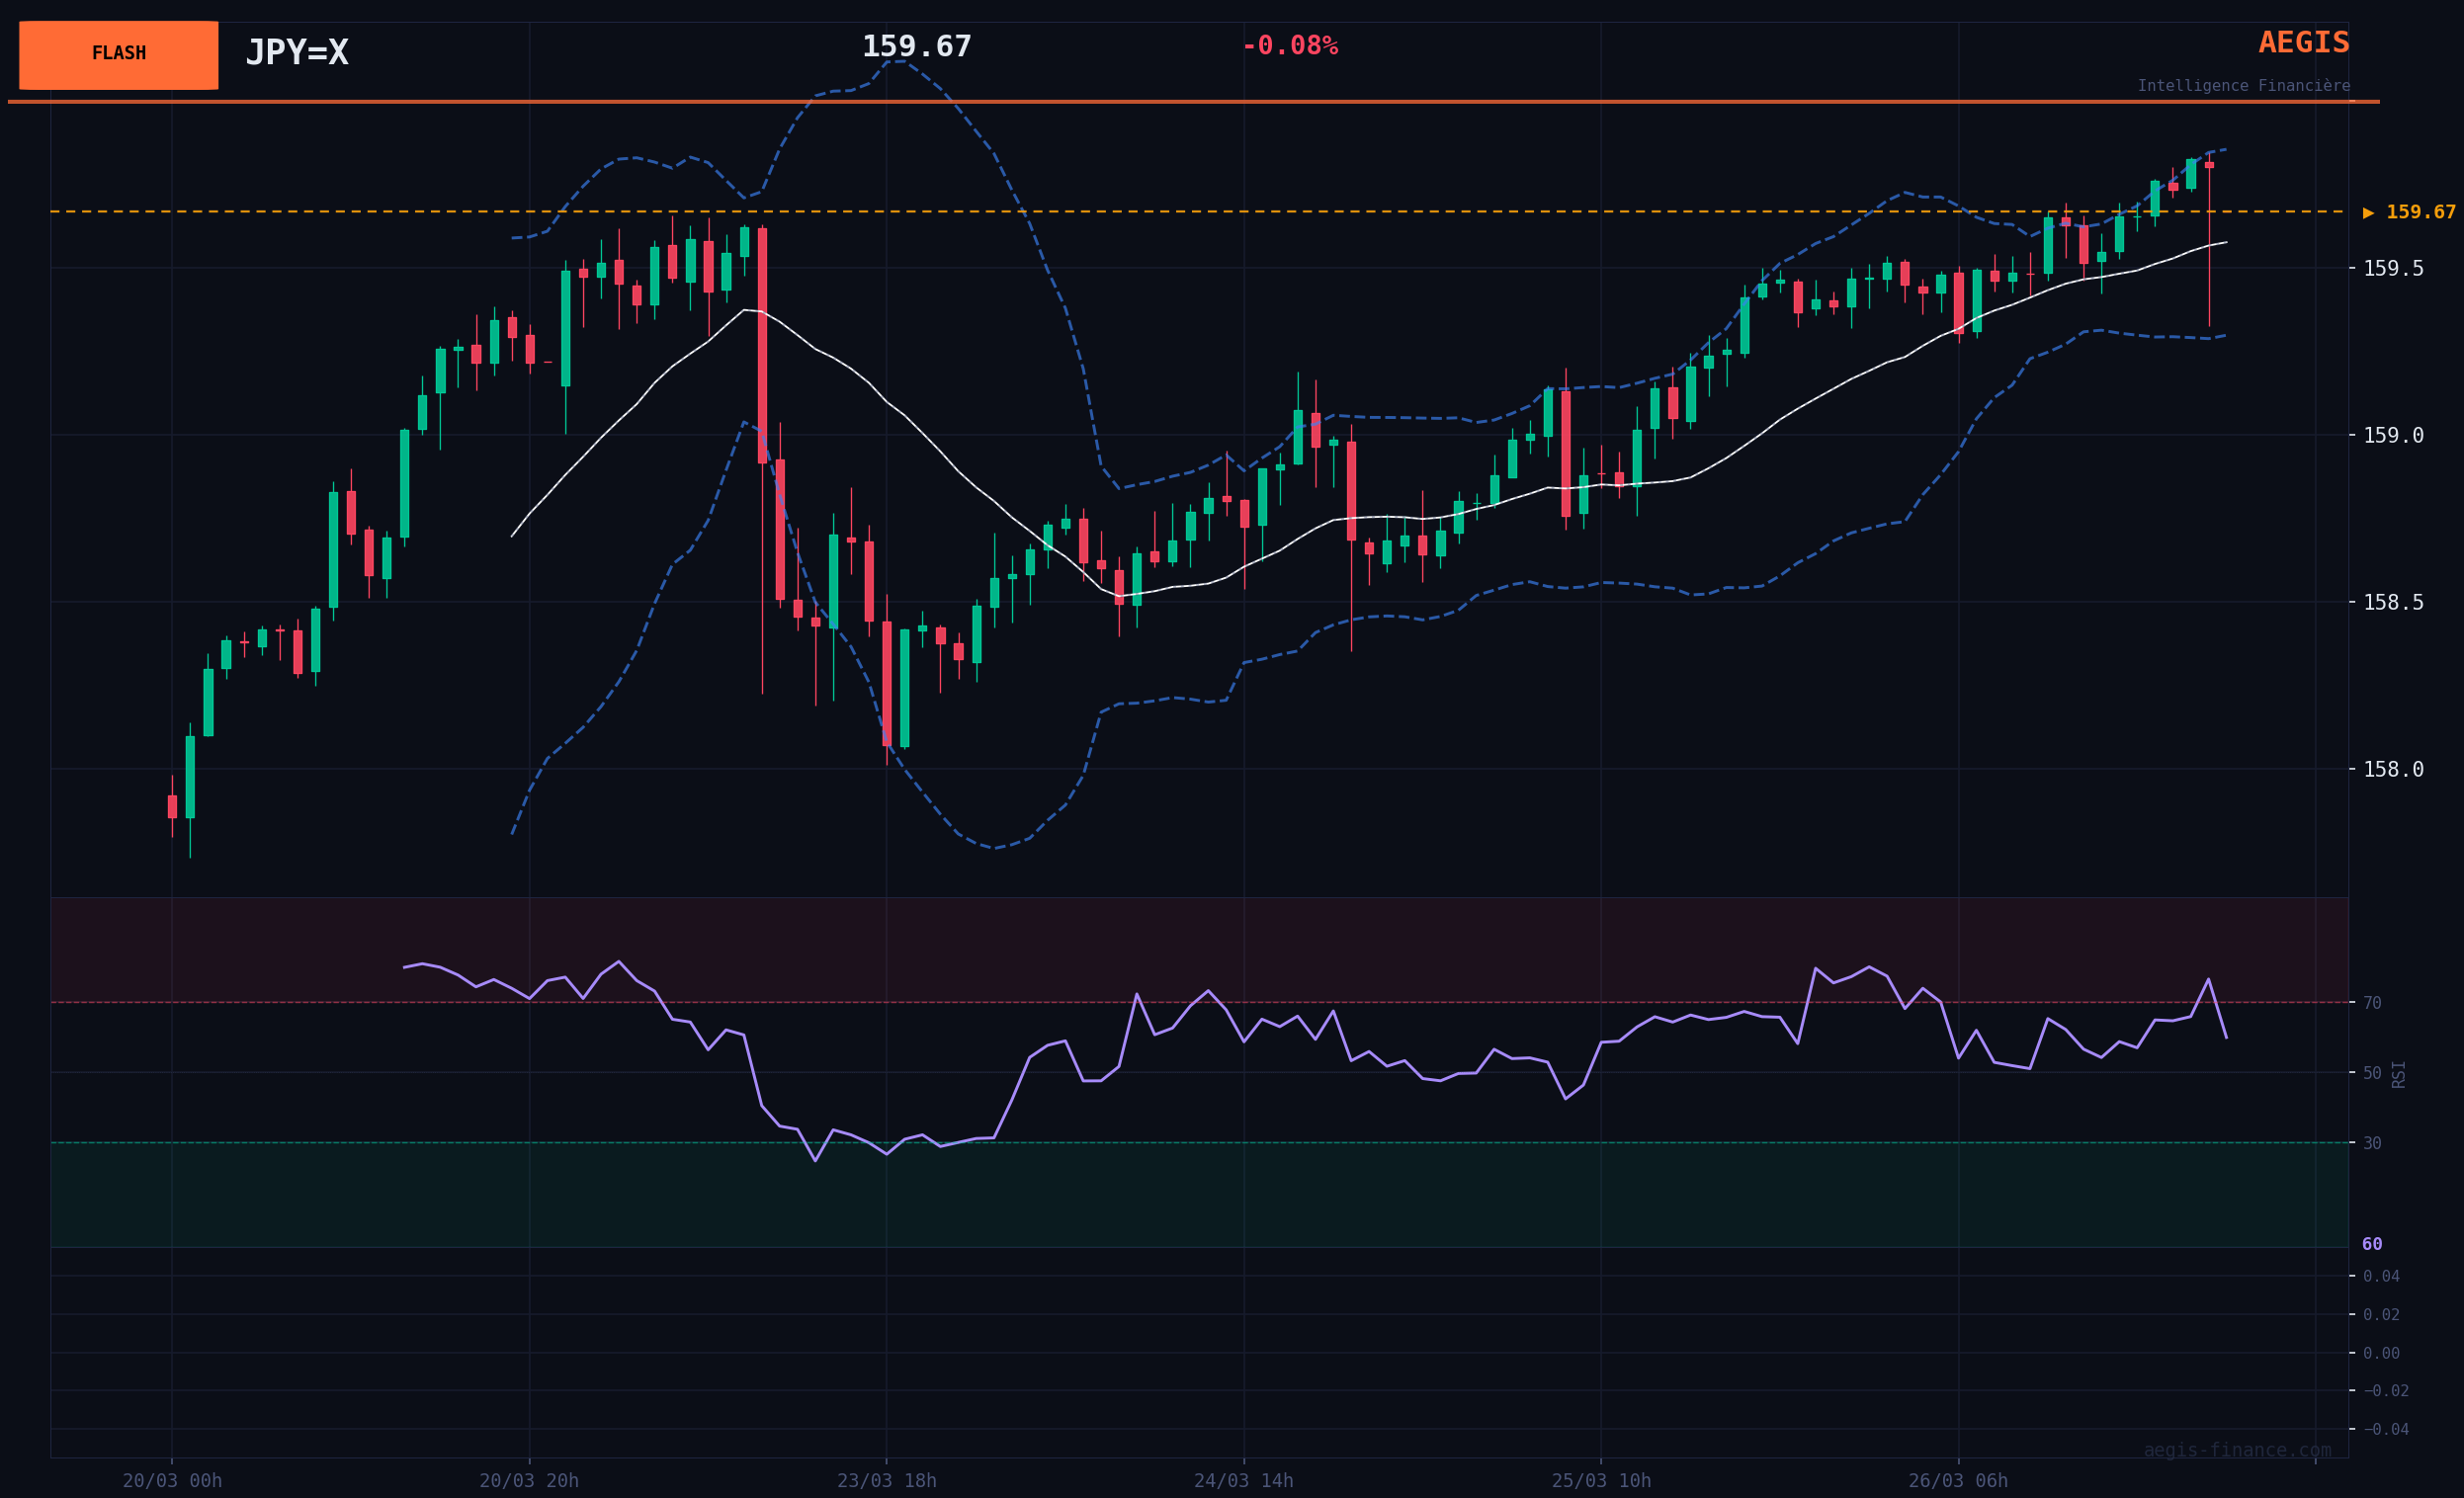Click the 159.67 price in header

pos(916,47)
